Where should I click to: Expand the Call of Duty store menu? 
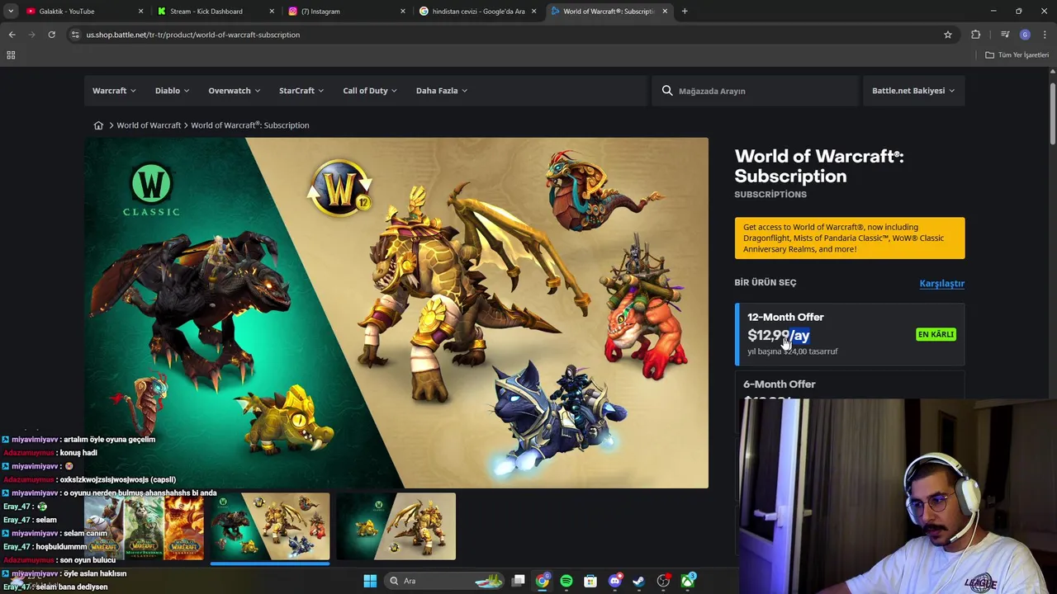coord(370,91)
